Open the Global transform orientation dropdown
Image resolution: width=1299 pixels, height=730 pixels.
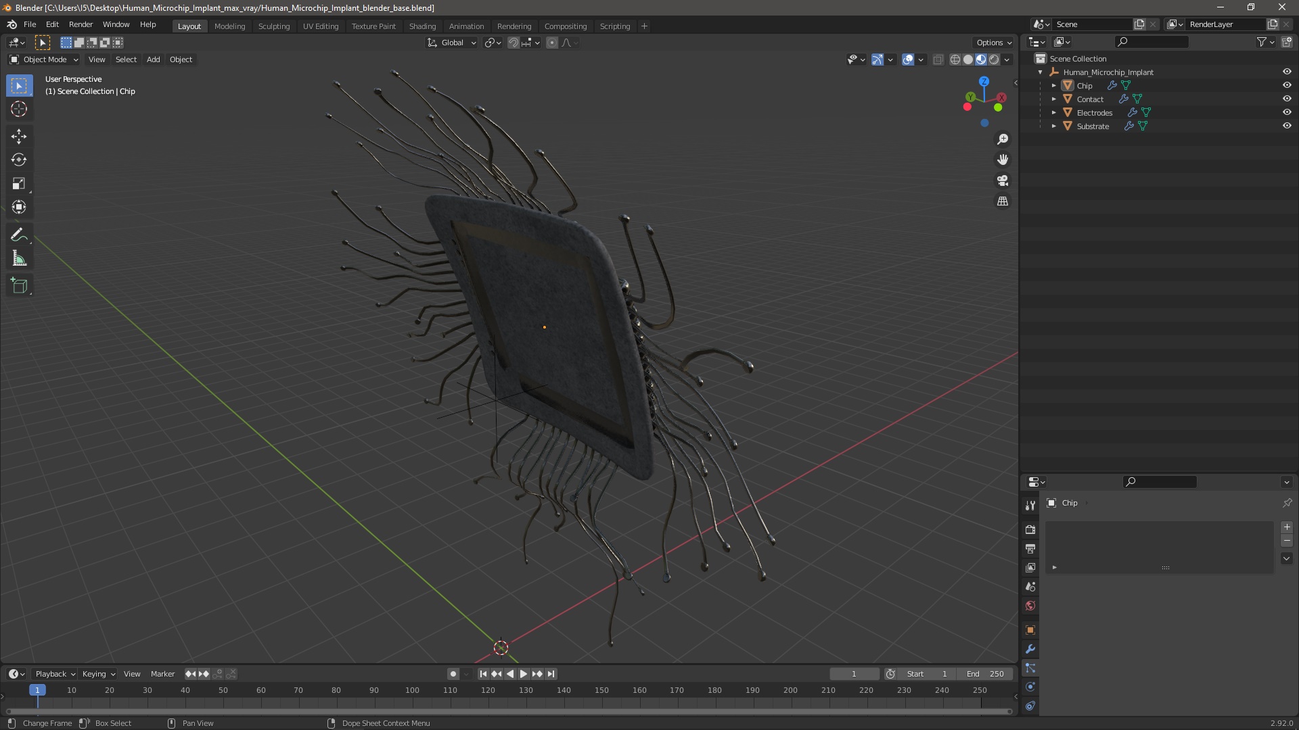[x=451, y=43]
